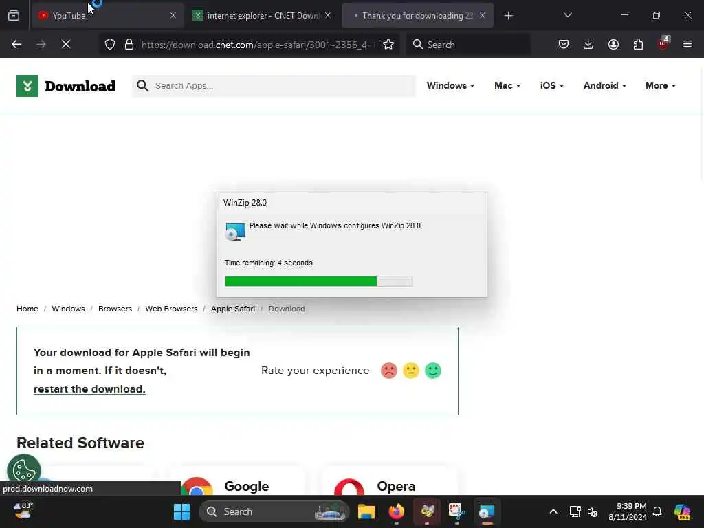The image size is (704, 528).
Task: Expand the More menu
Action: pos(661,85)
